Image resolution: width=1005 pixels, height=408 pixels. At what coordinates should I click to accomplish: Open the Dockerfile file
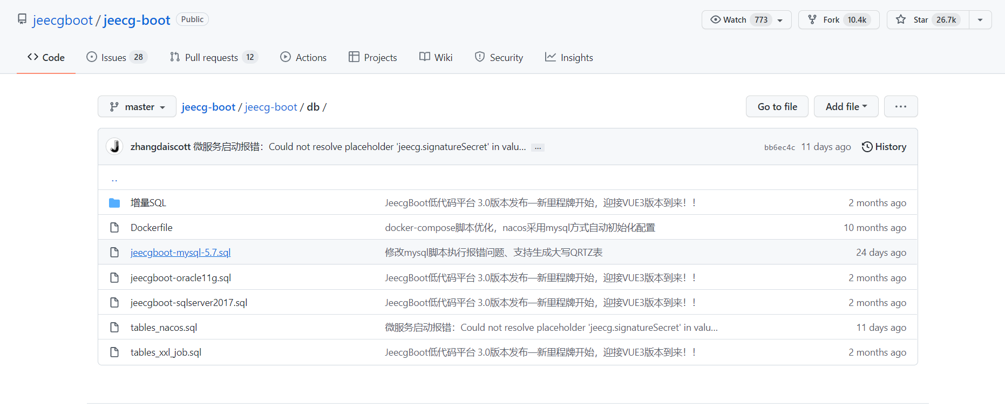pos(152,228)
